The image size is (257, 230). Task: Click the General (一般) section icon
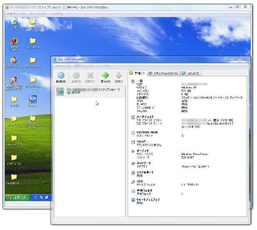[x=133, y=81]
